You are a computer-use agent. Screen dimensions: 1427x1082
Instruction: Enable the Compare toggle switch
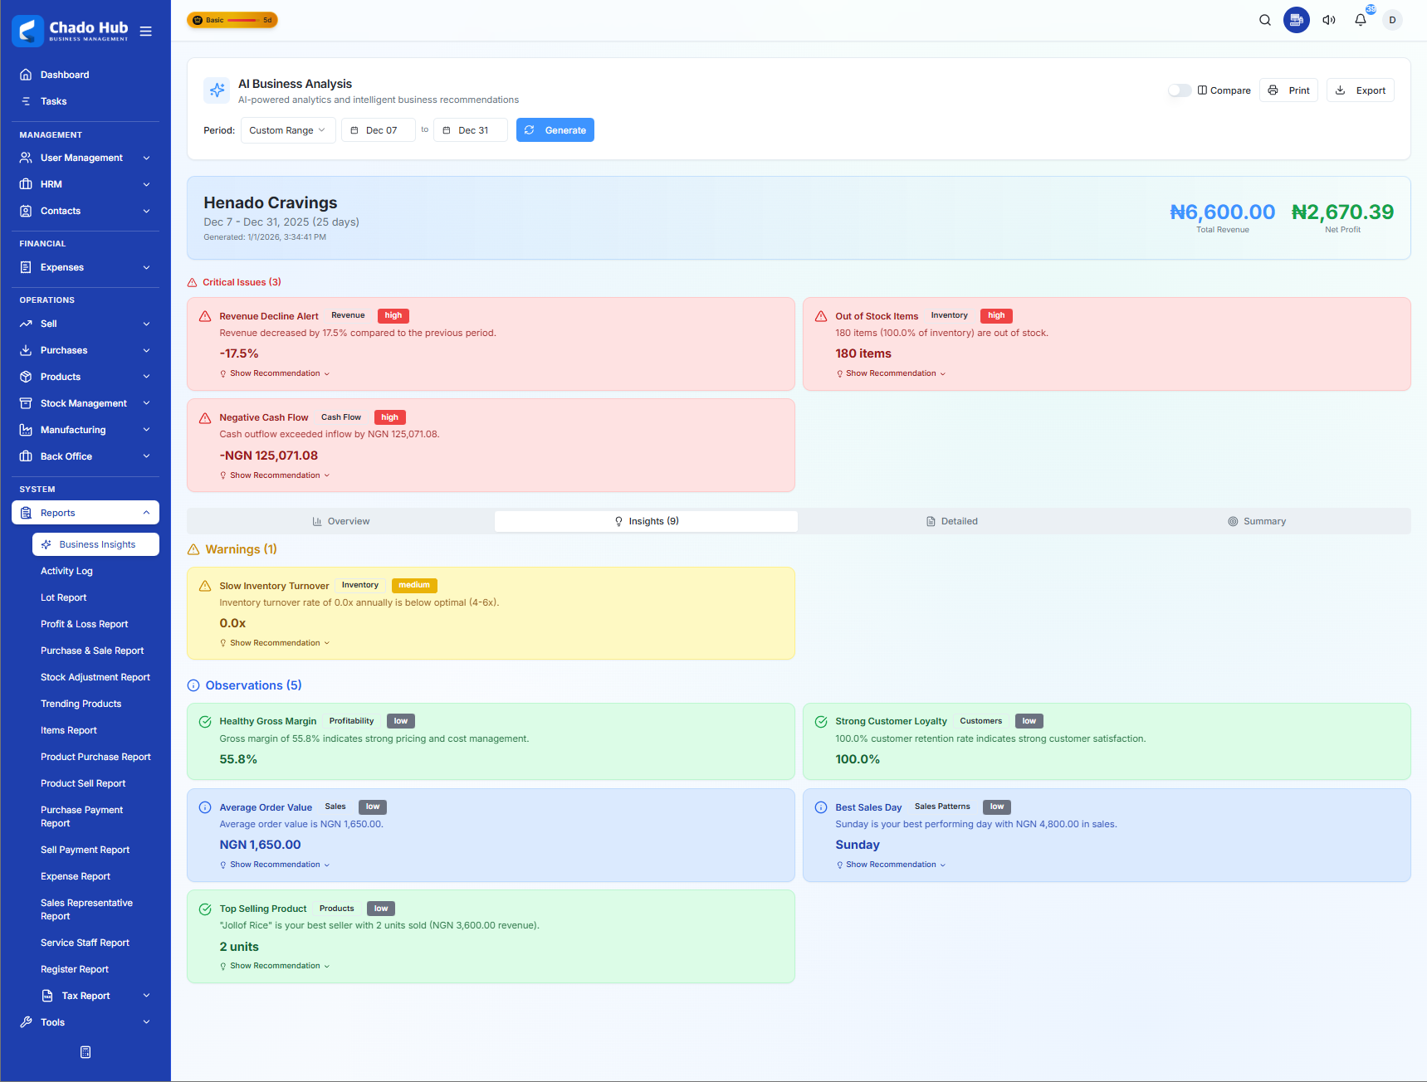1179,90
